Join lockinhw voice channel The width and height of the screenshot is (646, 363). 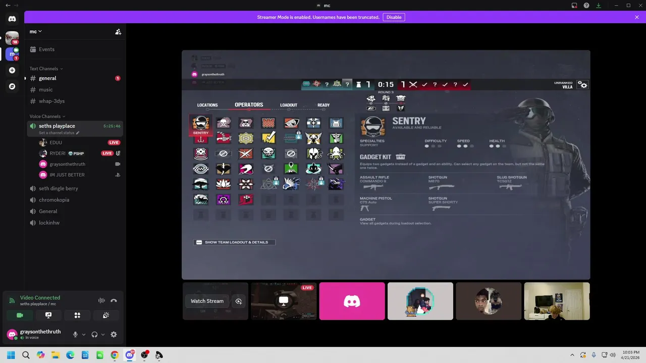(x=76, y=223)
